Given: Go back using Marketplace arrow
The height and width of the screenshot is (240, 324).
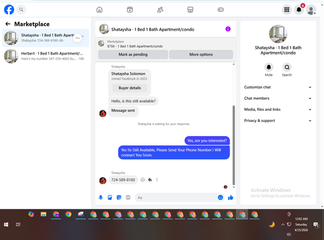Looking at the screenshot, I should (x=8, y=24).
